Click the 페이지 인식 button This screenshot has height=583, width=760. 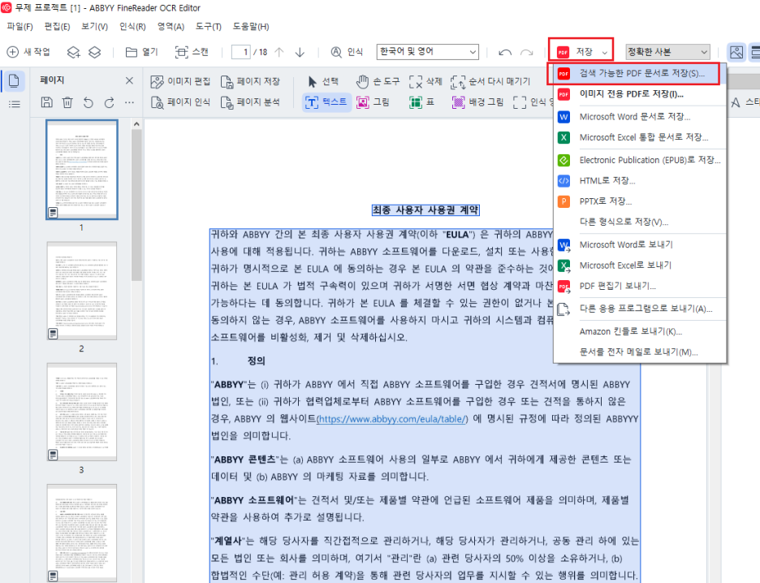[x=180, y=102]
